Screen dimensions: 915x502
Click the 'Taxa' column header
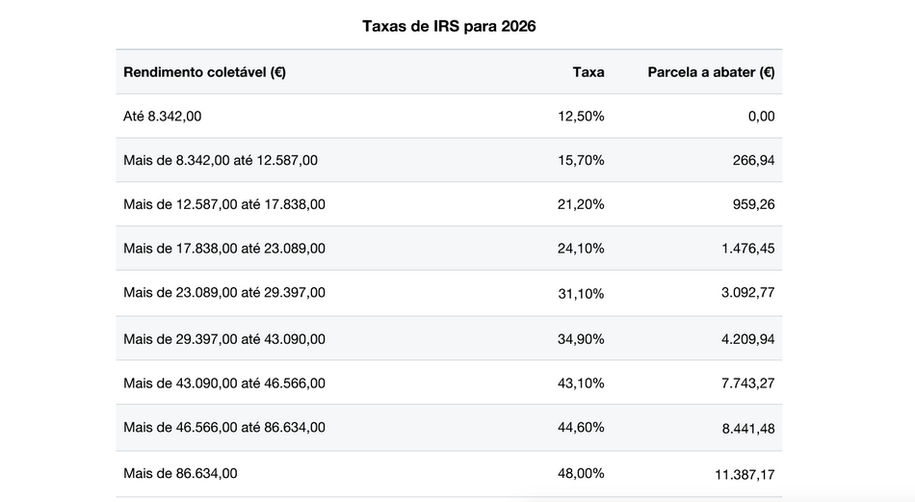tap(588, 72)
